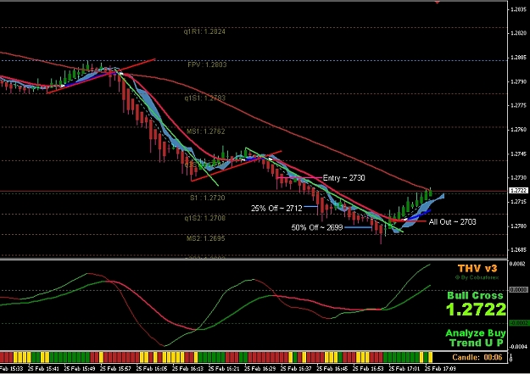Select the 50% Off ~ 2699 annotation

point(316,227)
